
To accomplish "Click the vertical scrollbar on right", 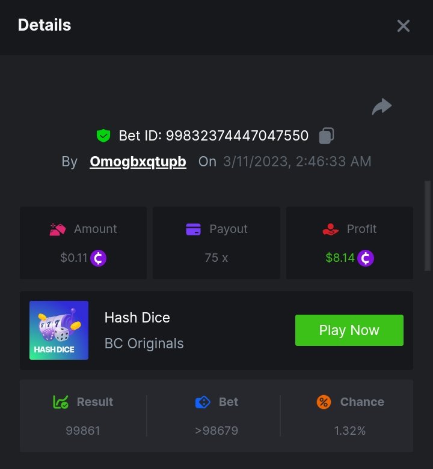I will coord(428,225).
